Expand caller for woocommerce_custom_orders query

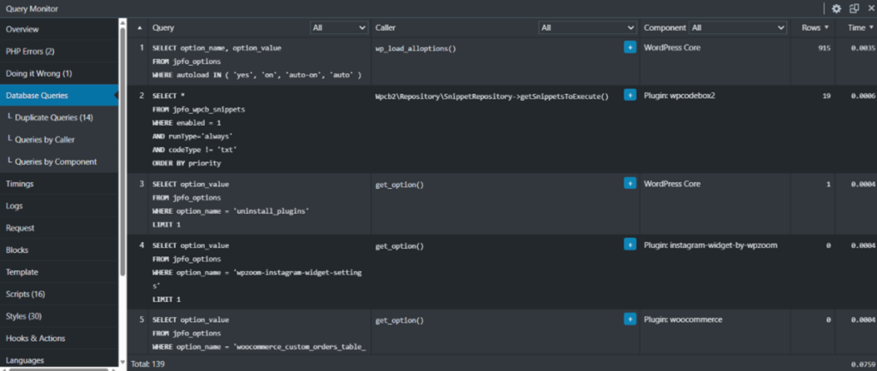(629, 320)
